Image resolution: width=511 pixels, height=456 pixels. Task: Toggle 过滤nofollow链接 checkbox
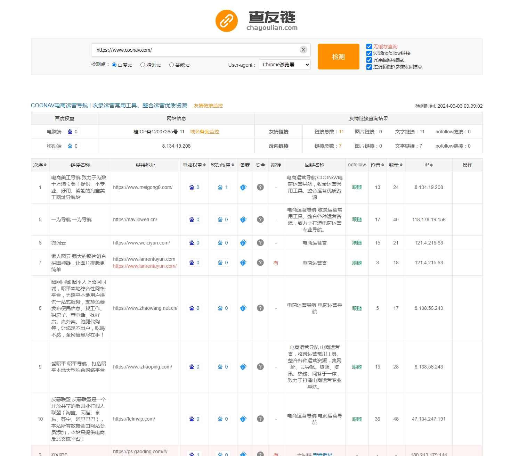click(x=369, y=53)
